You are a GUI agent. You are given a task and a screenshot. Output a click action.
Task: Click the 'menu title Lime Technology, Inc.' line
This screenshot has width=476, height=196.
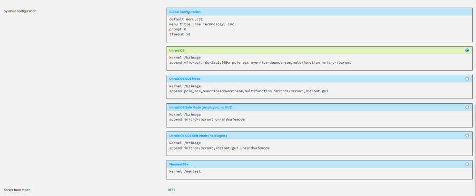(202, 24)
